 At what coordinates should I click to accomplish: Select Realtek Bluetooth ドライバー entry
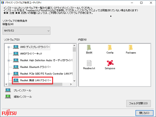(x=35, y=67)
